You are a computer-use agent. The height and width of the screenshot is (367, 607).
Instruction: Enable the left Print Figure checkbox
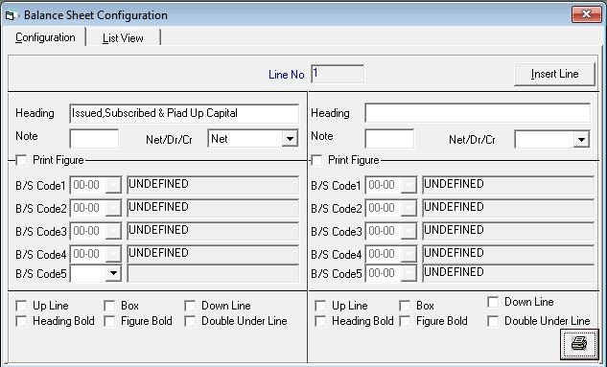point(21,160)
